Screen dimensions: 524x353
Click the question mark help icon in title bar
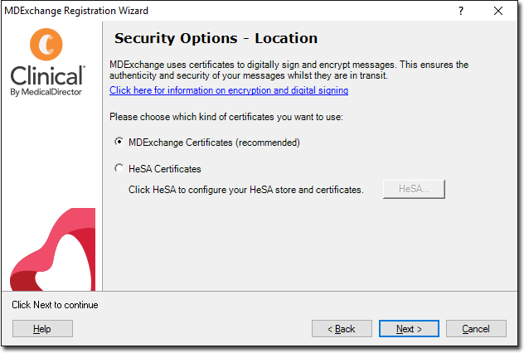(x=461, y=11)
